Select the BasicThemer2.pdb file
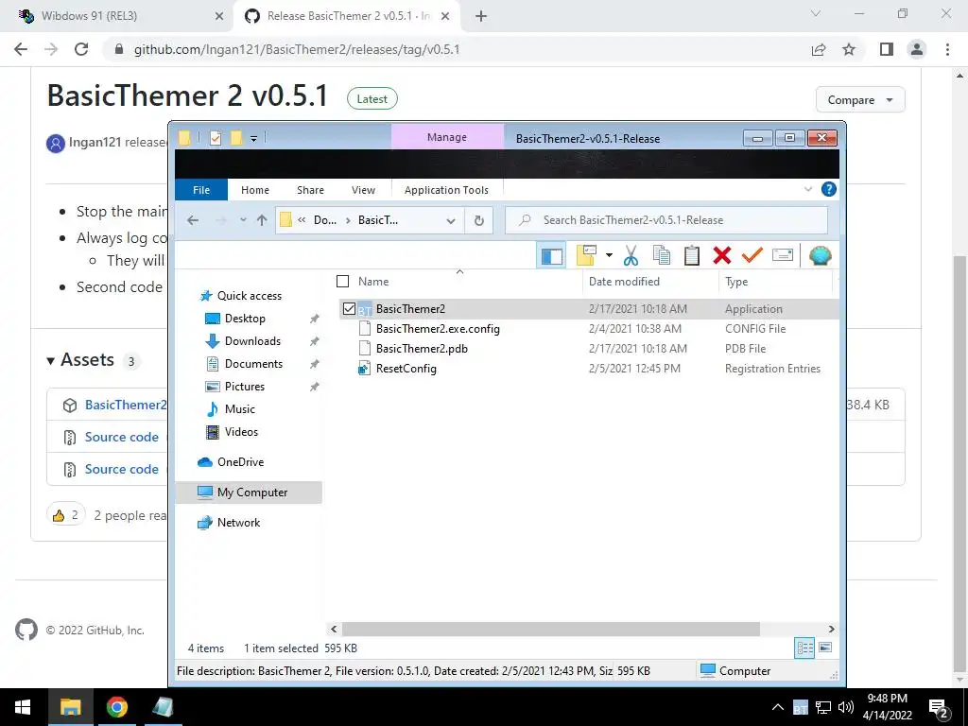 pos(422,348)
